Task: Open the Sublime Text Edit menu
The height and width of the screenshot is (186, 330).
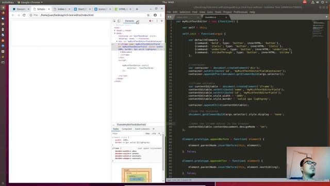Action: 175,12
